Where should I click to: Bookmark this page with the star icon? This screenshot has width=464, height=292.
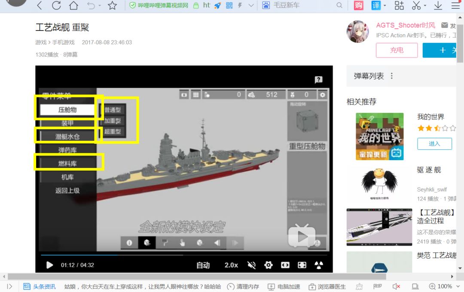112,5
